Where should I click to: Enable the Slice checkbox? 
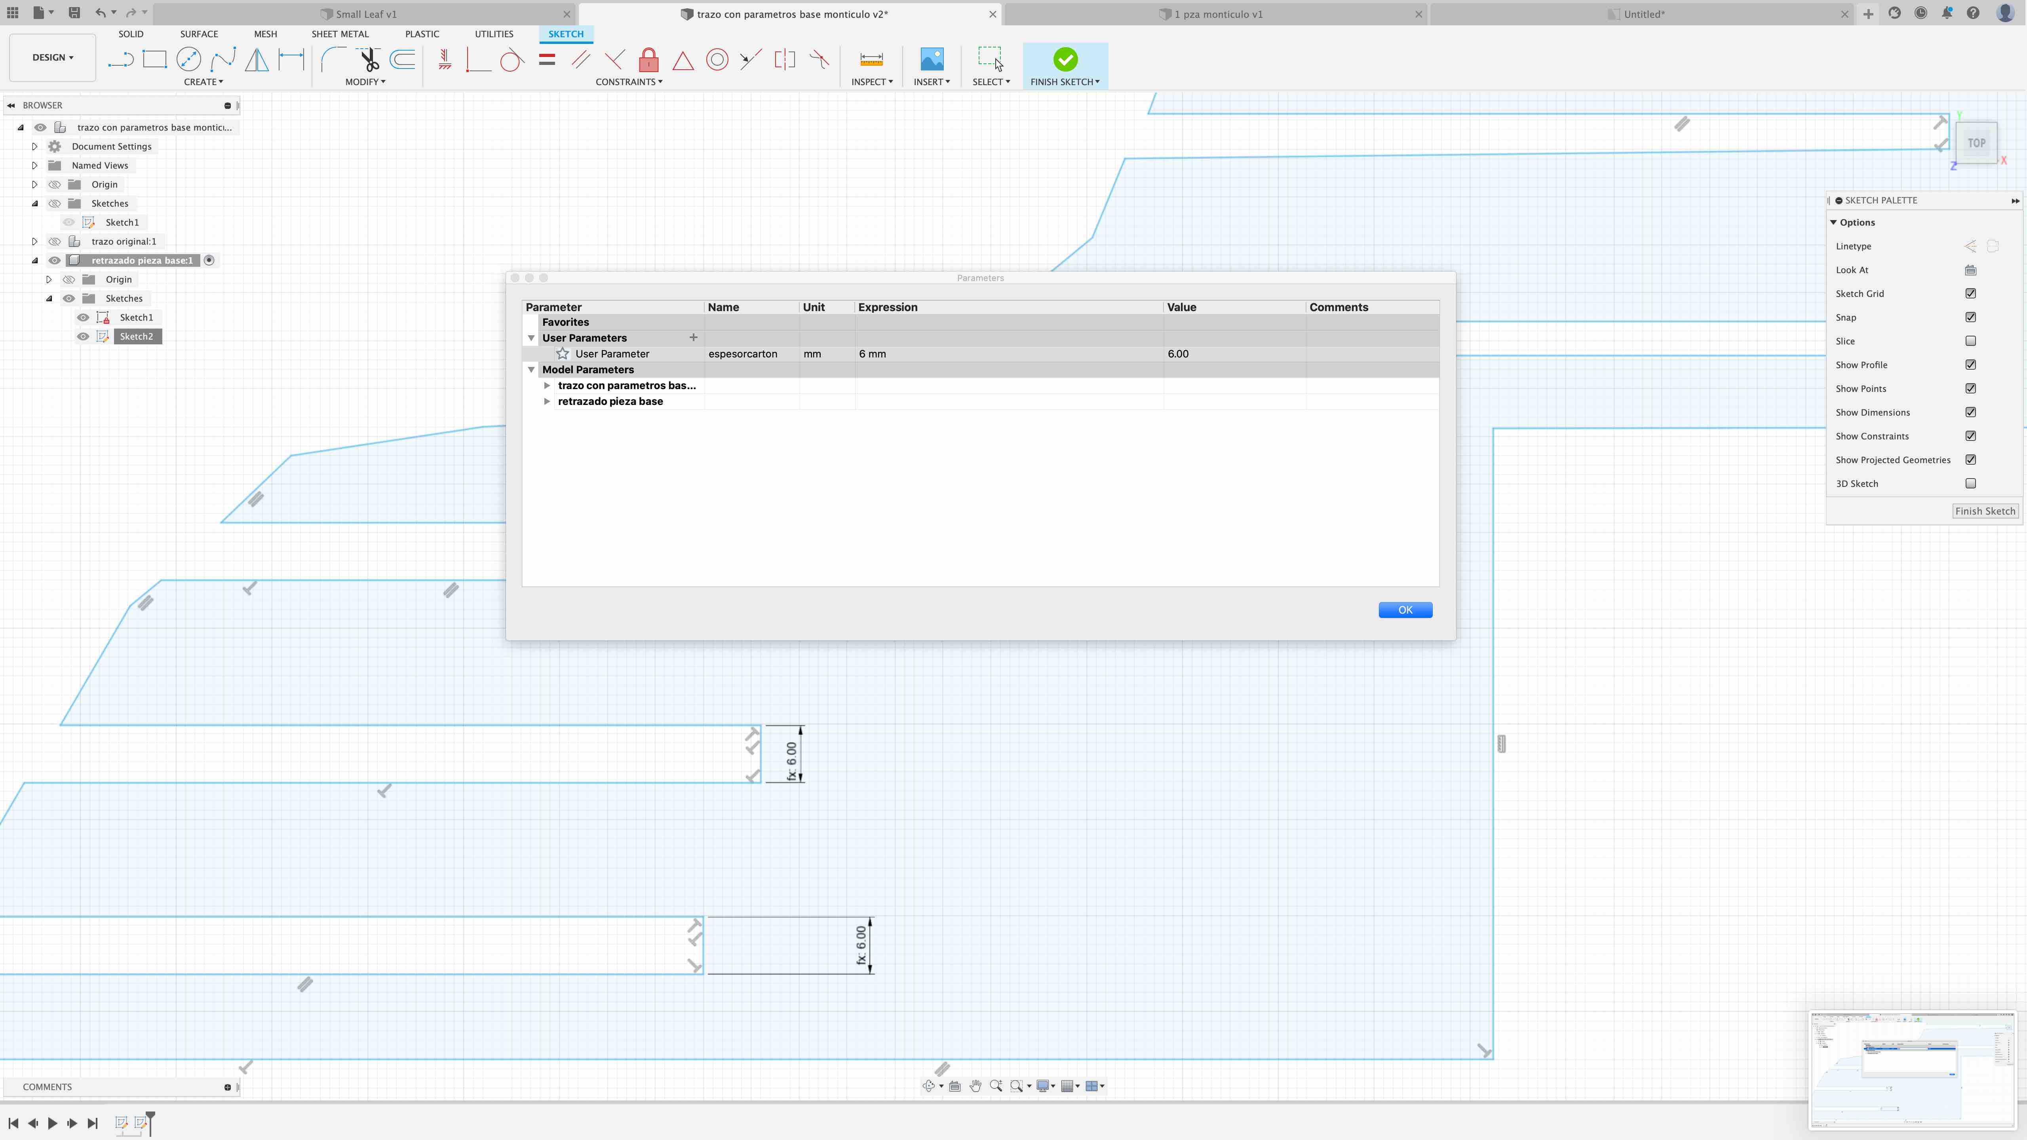pyautogui.click(x=1970, y=341)
